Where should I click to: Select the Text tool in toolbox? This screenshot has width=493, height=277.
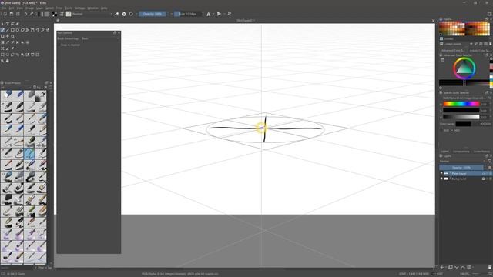pyautogui.click(x=8, y=24)
